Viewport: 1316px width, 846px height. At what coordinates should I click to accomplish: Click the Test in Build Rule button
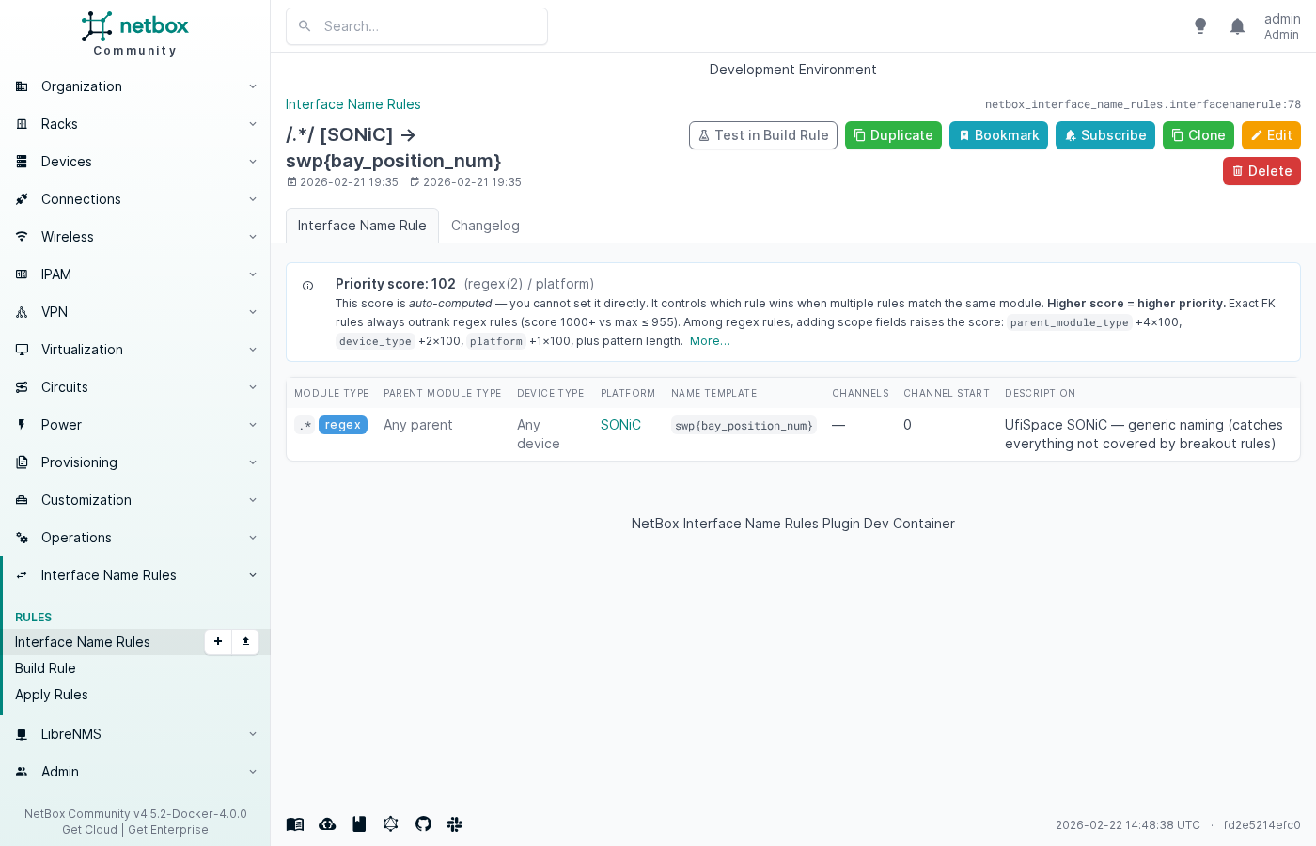(762, 135)
